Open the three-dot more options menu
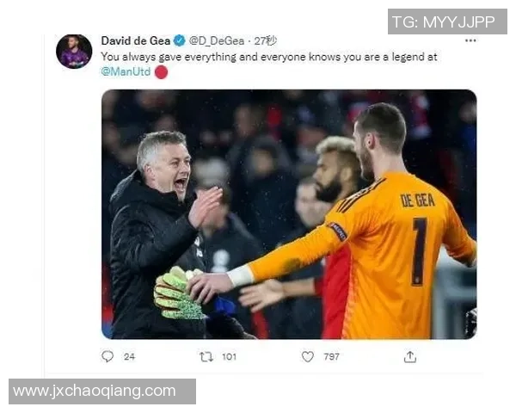 tap(470, 40)
